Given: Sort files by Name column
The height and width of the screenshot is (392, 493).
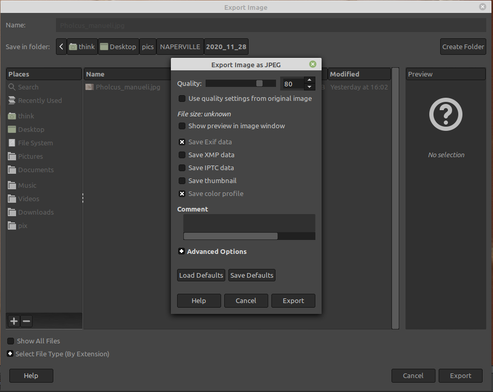Looking at the screenshot, I should pos(127,74).
